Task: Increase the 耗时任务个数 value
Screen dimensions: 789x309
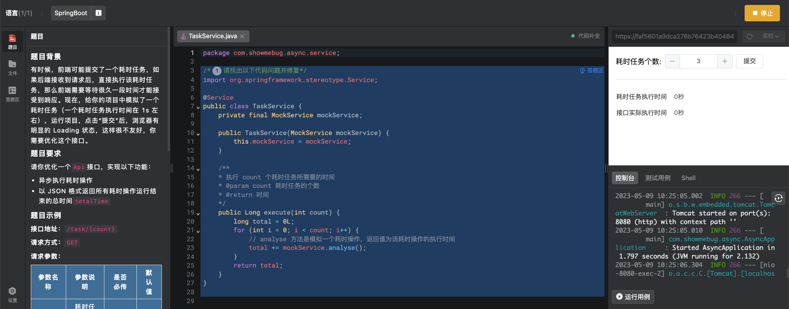Action: [x=725, y=61]
